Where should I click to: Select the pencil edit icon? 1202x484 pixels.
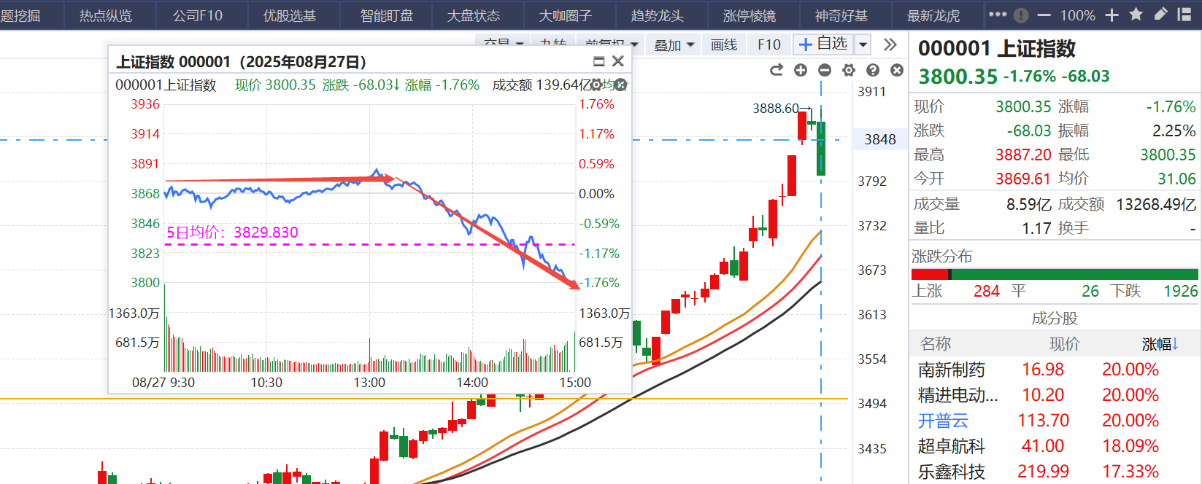[1160, 15]
